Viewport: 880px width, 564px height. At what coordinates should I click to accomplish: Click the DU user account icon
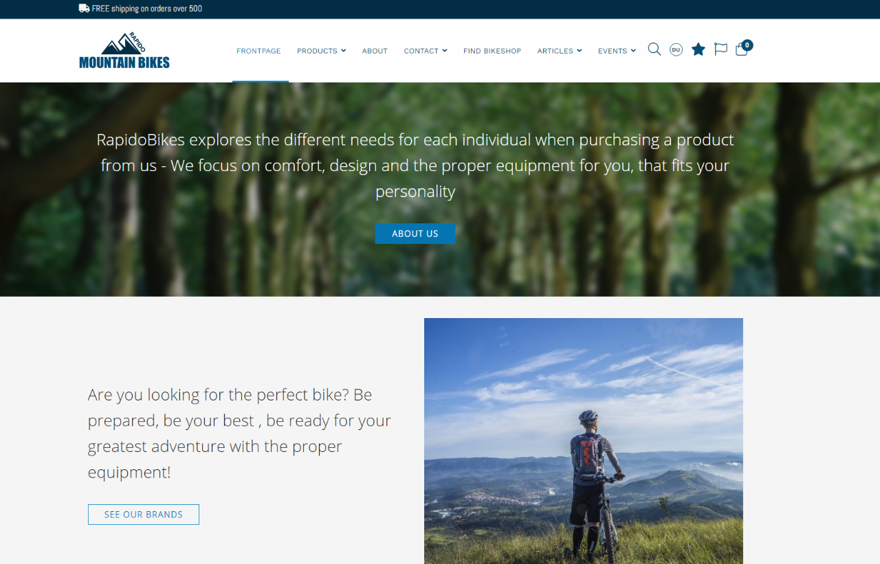pyautogui.click(x=676, y=49)
